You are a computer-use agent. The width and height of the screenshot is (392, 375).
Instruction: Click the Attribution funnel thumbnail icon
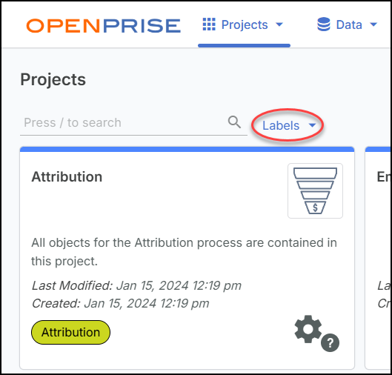pos(315,190)
